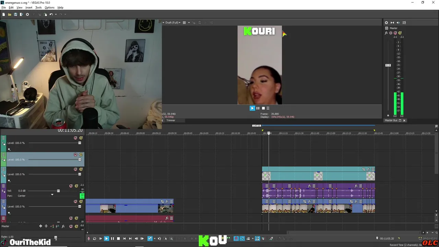Click the track 1 Level slider handle
439x247 pixels.
click(80, 143)
